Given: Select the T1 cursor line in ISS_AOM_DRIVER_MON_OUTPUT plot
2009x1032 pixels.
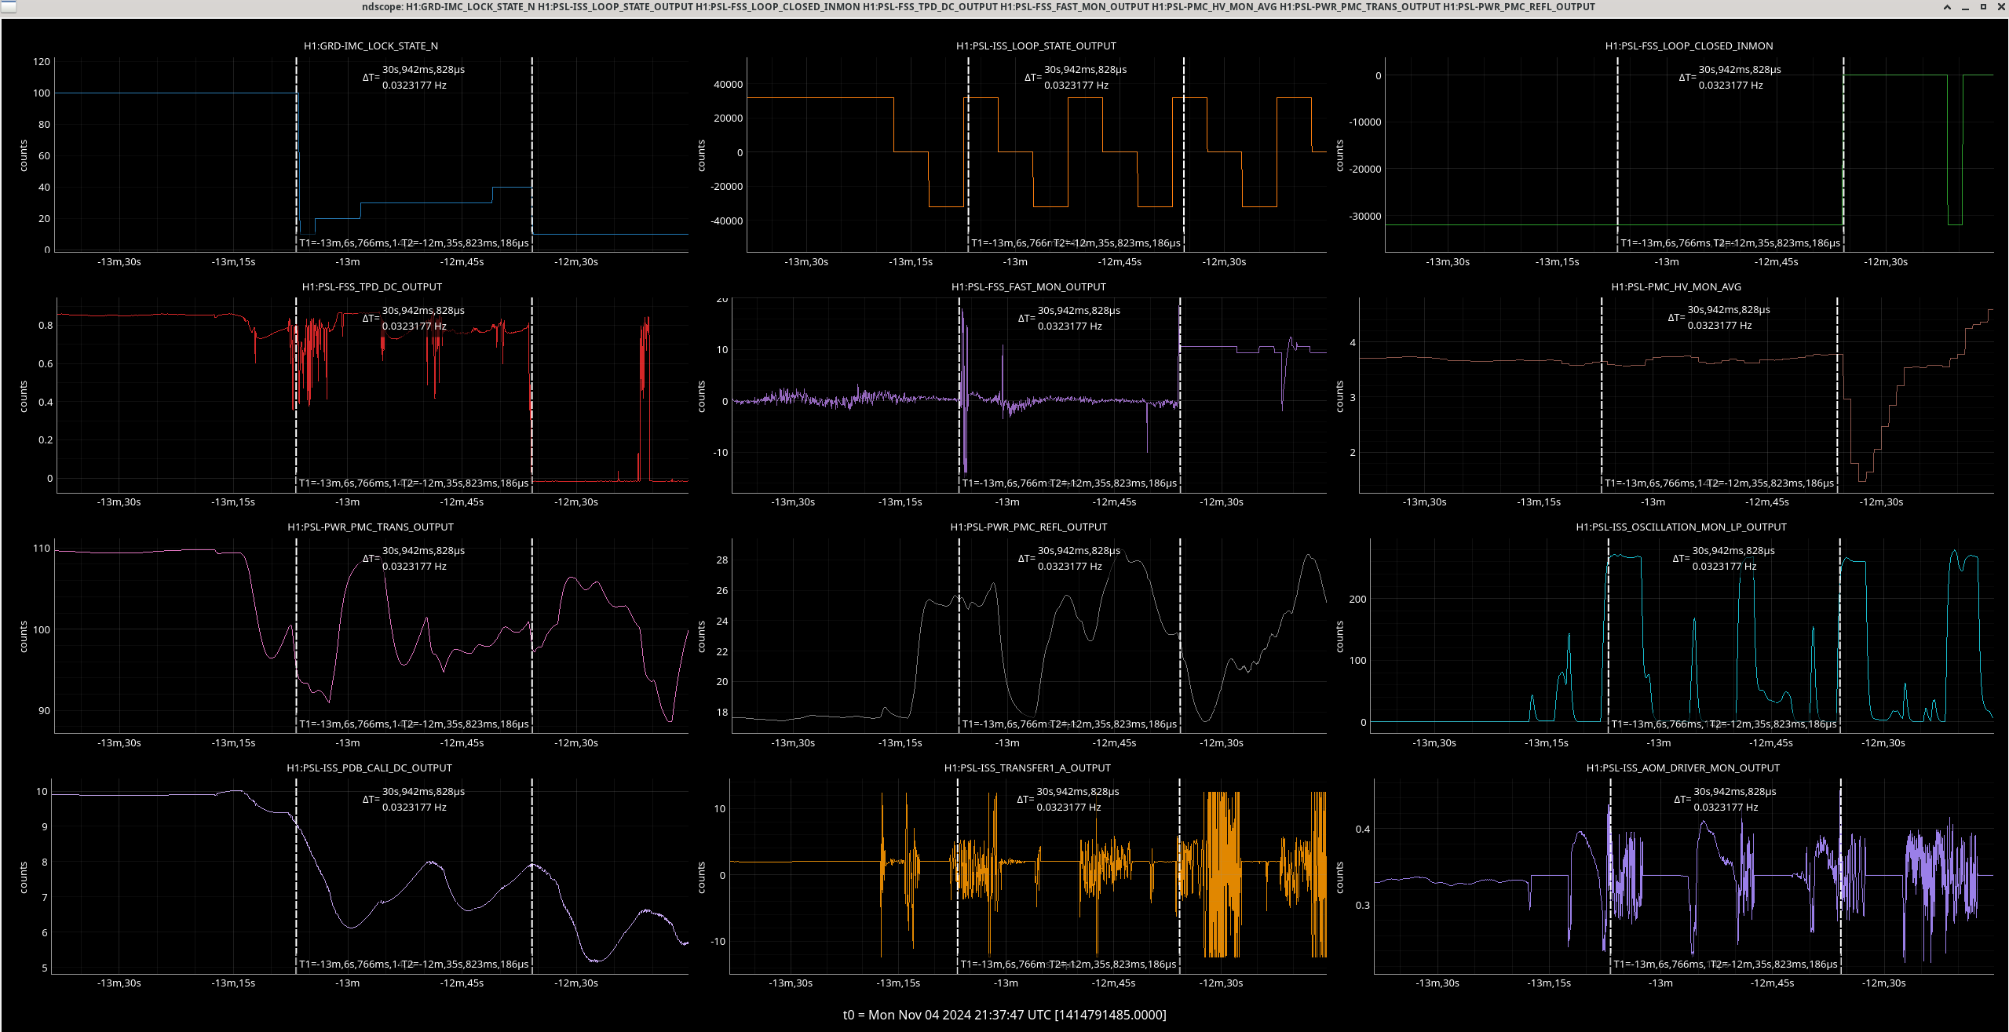Looking at the screenshot, I should [1610, 877].
